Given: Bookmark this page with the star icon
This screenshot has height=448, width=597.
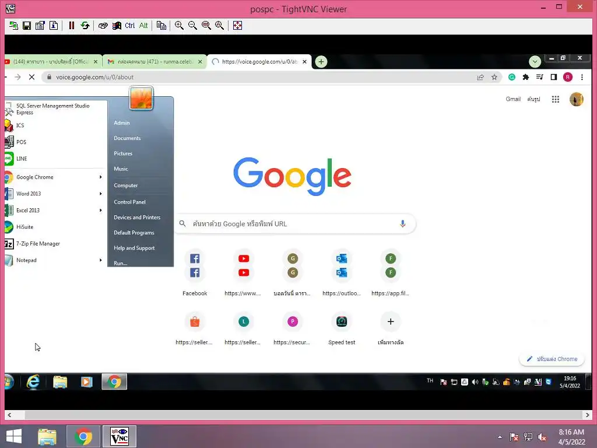Looking at the screenshot, I should (x=494, y=77).
